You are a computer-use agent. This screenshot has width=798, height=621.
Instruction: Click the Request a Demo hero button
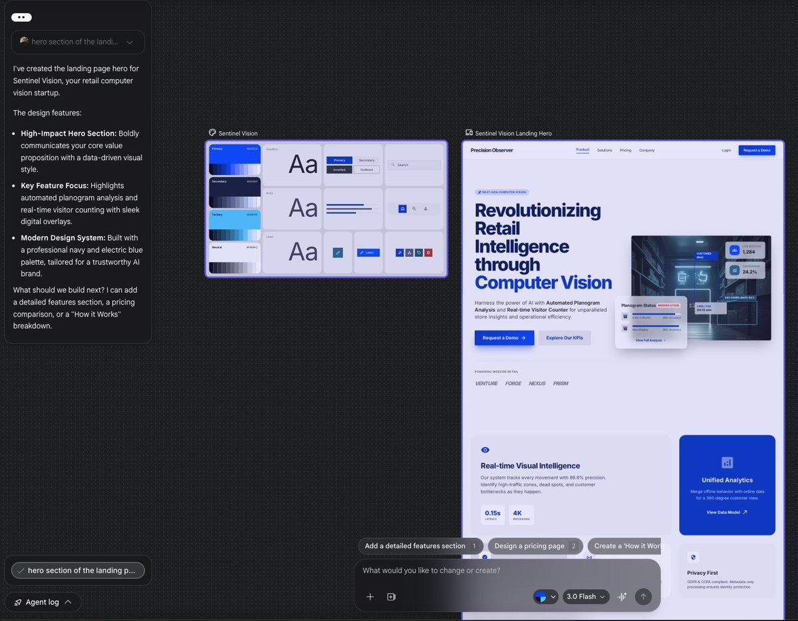click(503, 338)
